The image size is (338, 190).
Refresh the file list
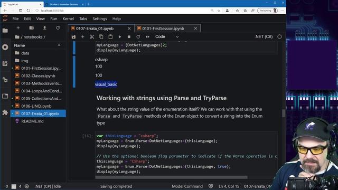pyautogui.click(x=58, y=28)
